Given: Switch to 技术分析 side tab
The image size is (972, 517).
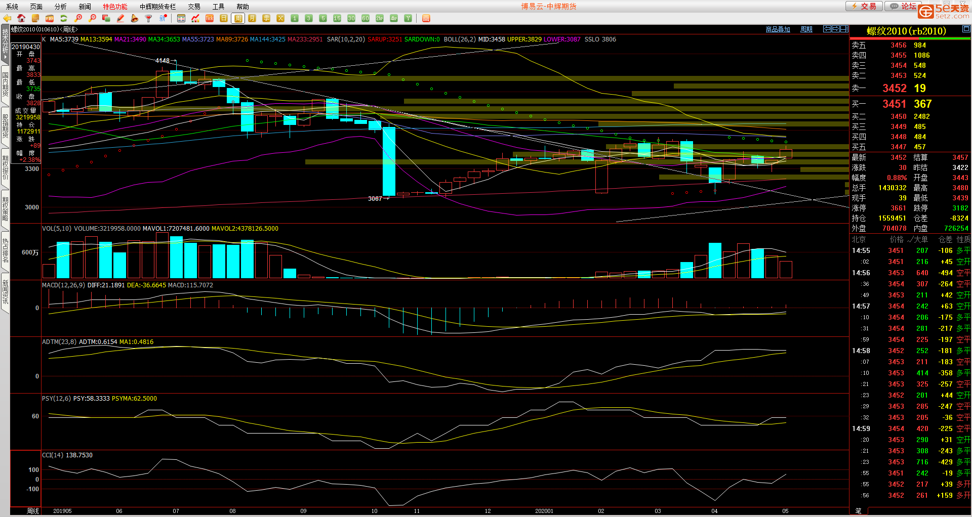Looking at the screenshot, I should [x=5, y=45].
